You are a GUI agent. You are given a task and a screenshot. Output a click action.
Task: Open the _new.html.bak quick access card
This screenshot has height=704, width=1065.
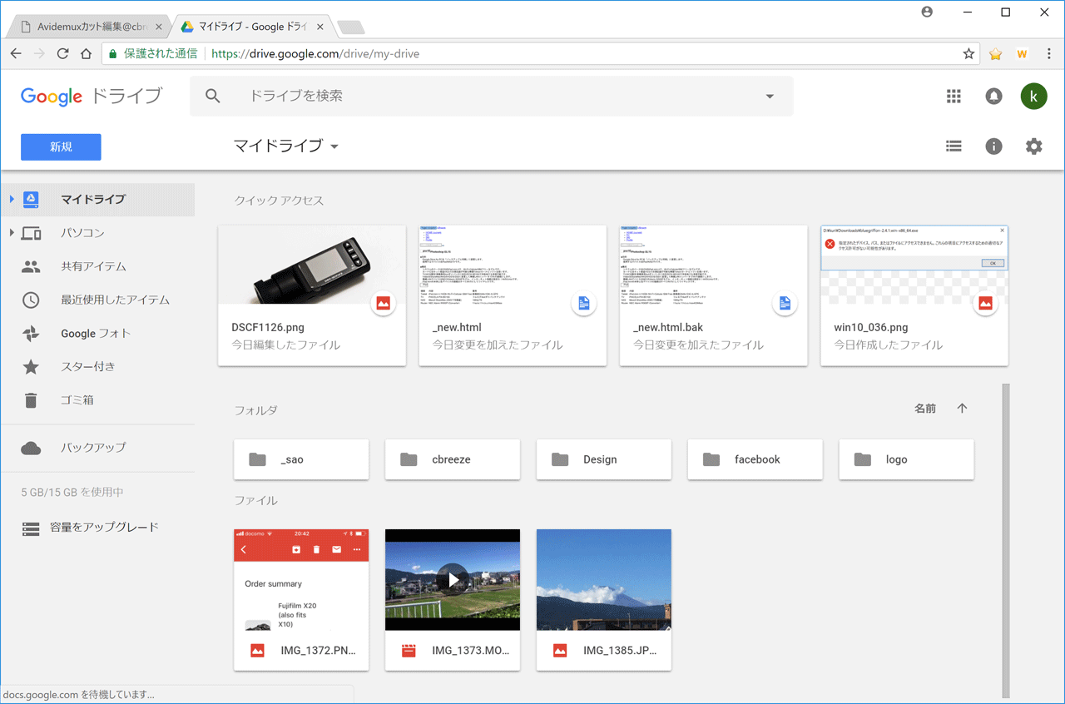click(714, 295)
